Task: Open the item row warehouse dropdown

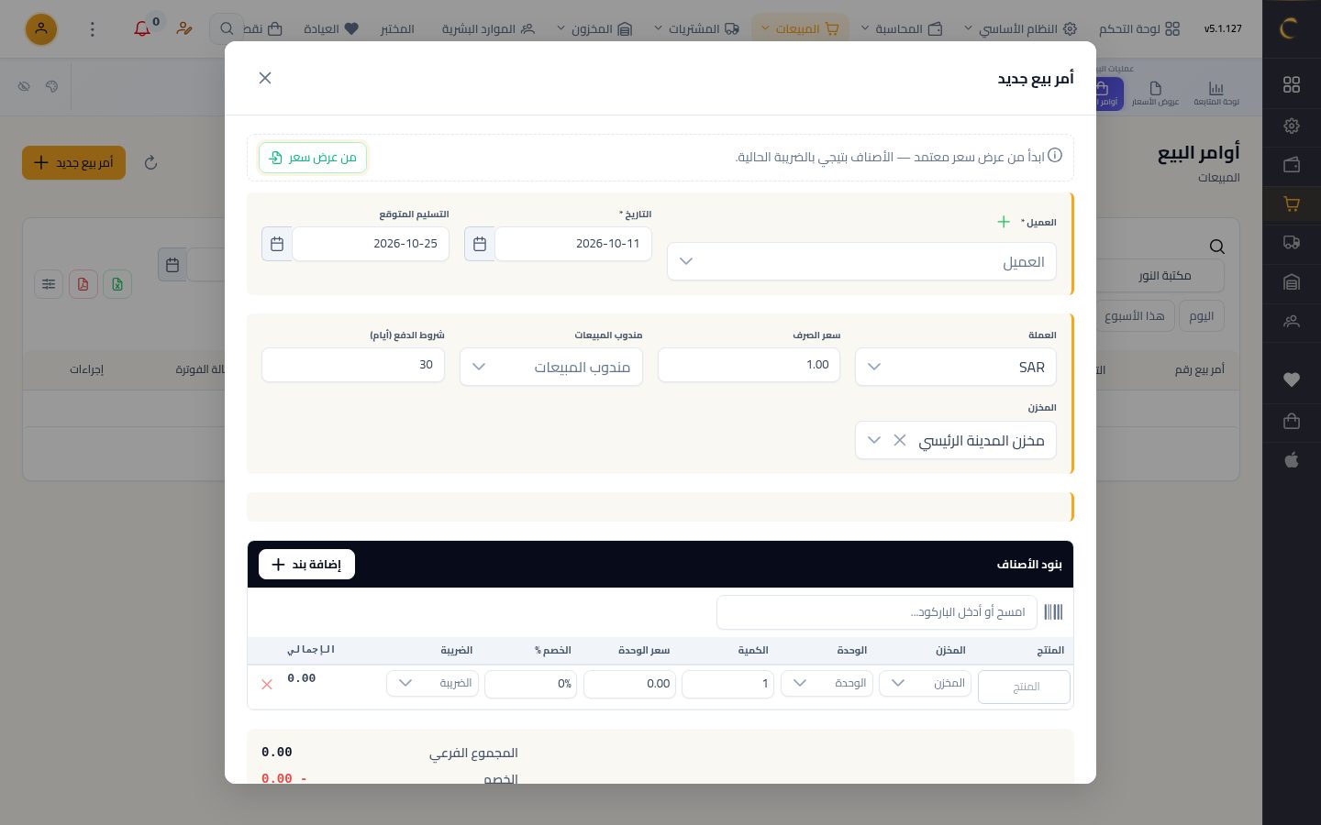Action: [x=925, y=683]
